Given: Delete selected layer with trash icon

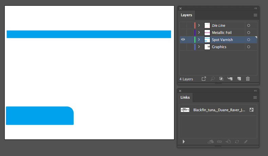Looking at the screenshot, I should point(248,79).
